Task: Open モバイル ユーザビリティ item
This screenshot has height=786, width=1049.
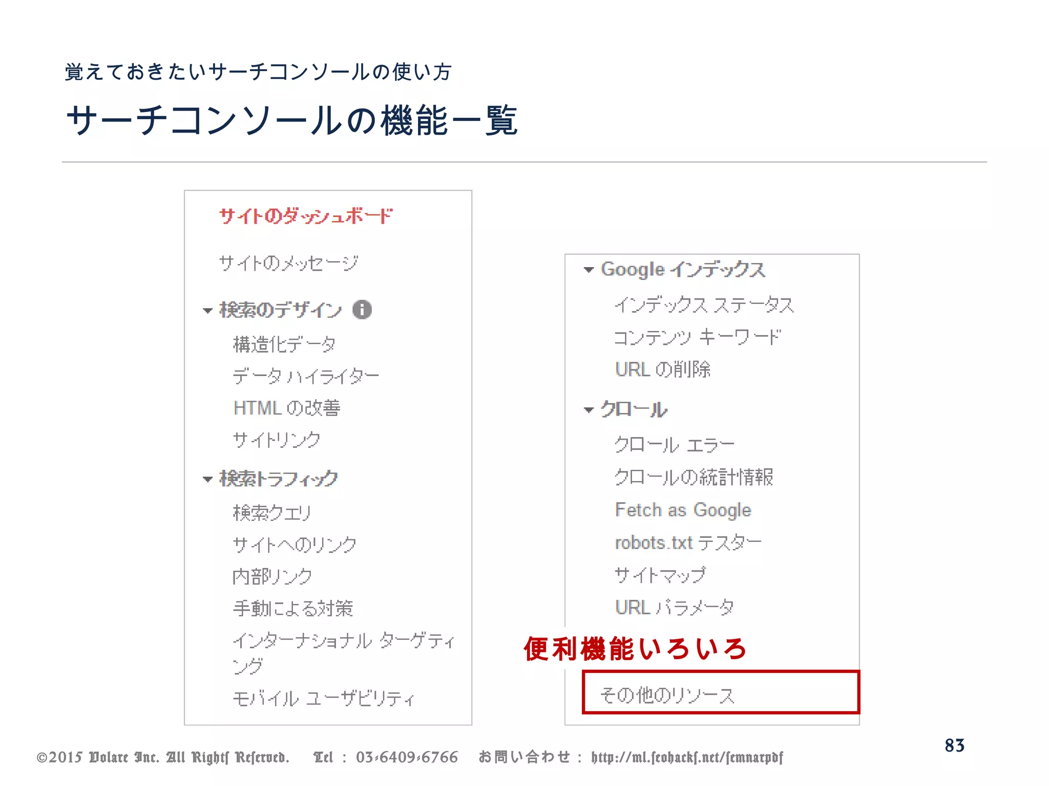Action: 324,698
